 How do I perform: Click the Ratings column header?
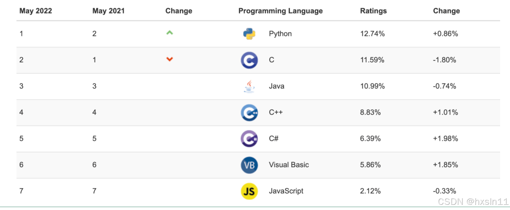pos(373,11)
